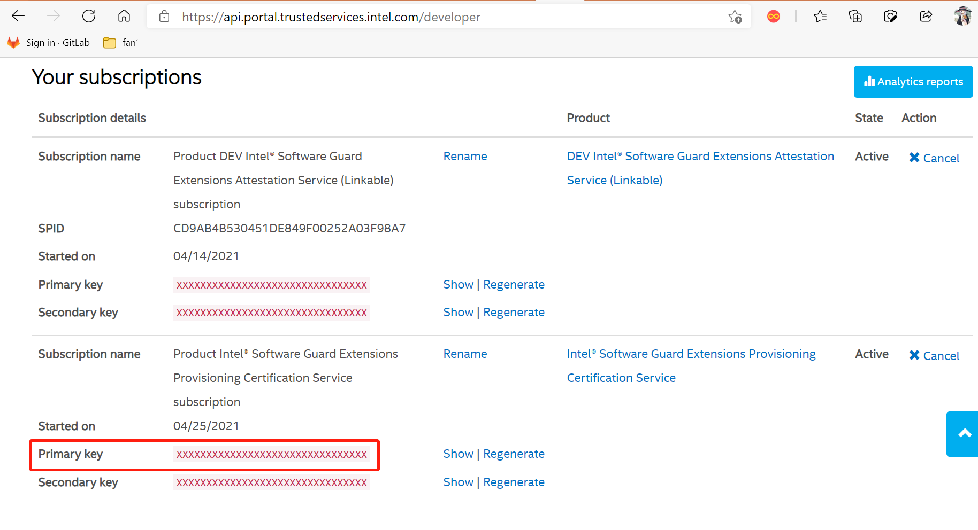This screenshot has width=978, height=530.
Task: Open Analytics reports
Action: (913, 82)
